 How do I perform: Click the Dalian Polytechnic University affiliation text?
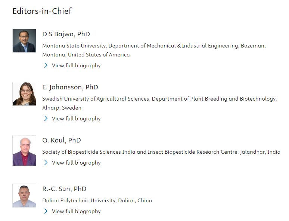(97, 200)
